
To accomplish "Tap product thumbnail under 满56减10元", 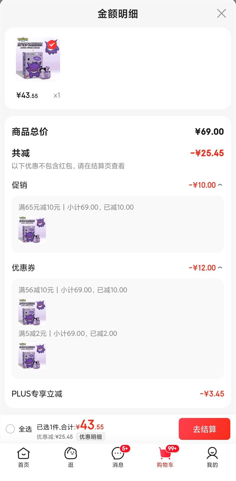I will click(x=32, y=313).
